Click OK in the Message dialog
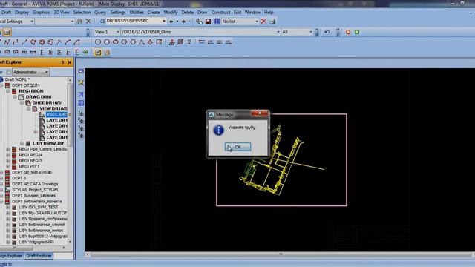The height and width of the screenshot is (267, 475). pos(237,147)
